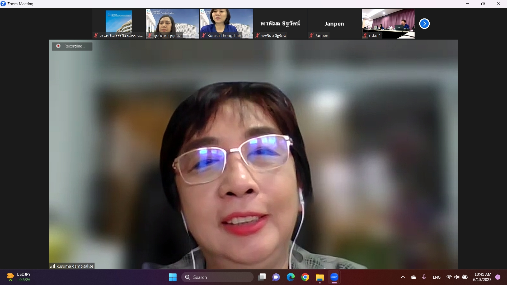Click the network signal bars icon by kusuma

pos(53,266)
